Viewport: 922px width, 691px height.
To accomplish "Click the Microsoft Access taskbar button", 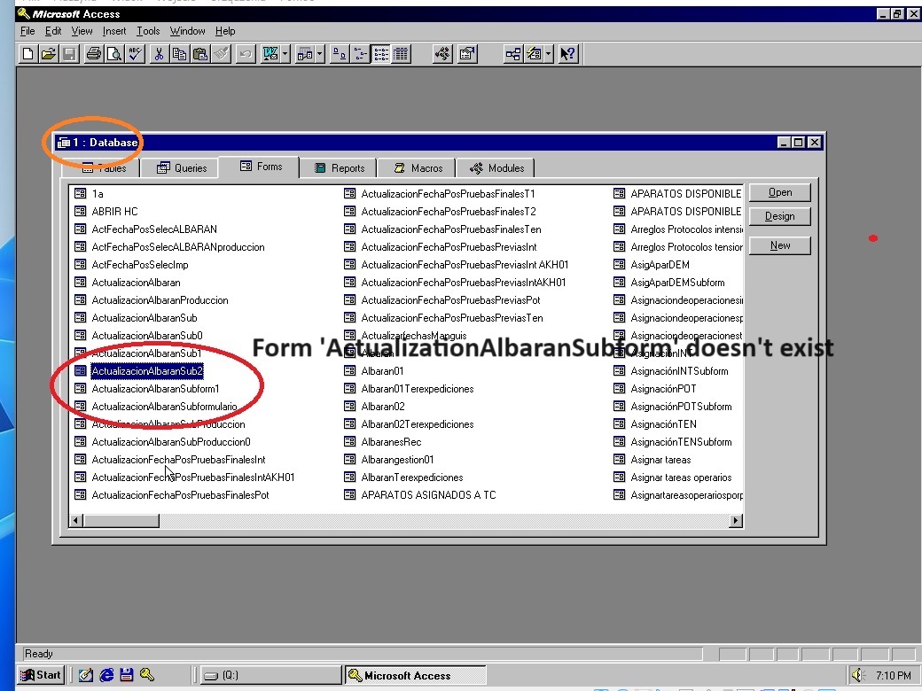I will (415, 675).
